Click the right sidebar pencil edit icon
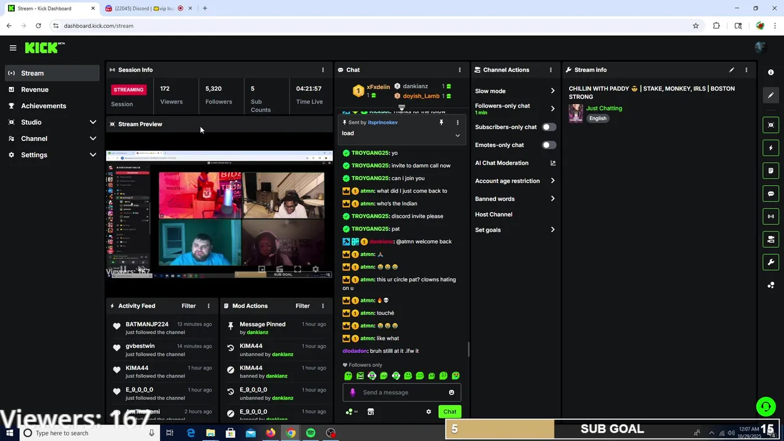Image resolution: width=784 pixels, height=441 pixels. (771, 95)
